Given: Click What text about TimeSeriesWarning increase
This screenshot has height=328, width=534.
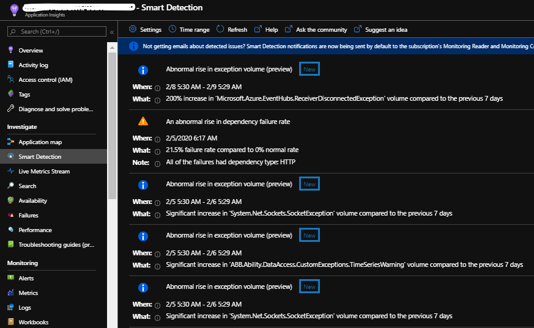Looking at the screenshot, I should (344, 264).
